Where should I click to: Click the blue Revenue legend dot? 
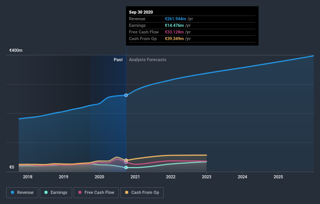(12, 192)
